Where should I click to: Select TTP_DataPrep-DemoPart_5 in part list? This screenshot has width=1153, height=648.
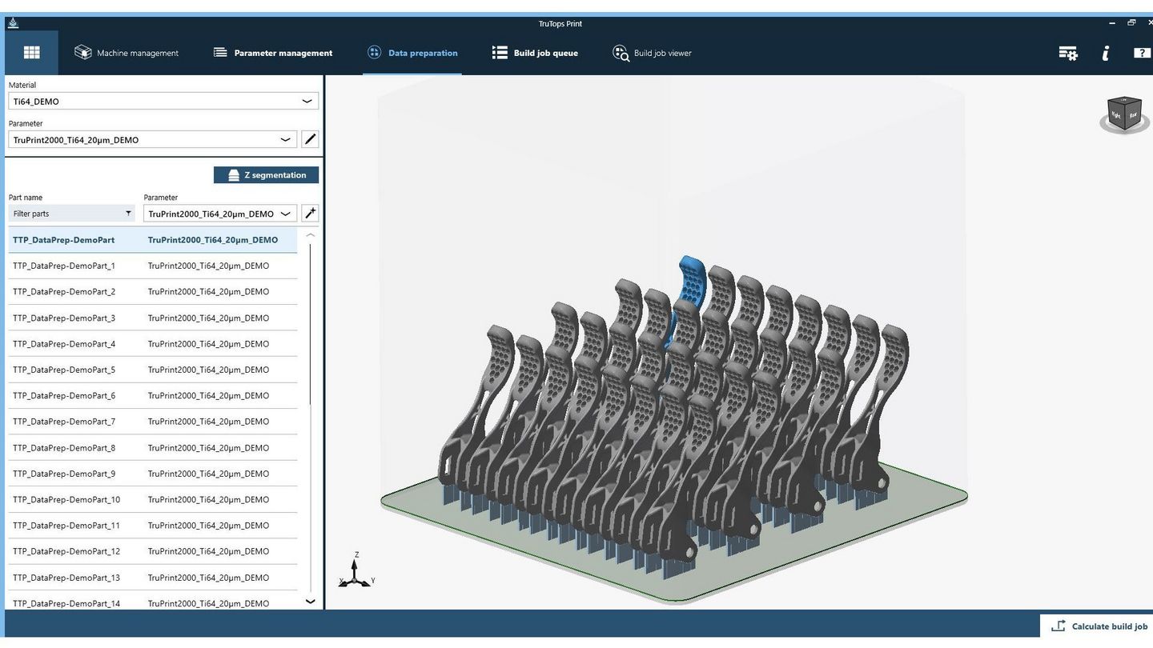64,370
